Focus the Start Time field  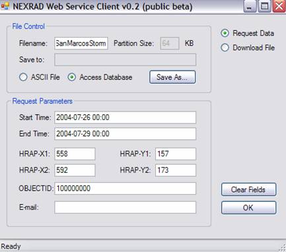coord(125,117)
